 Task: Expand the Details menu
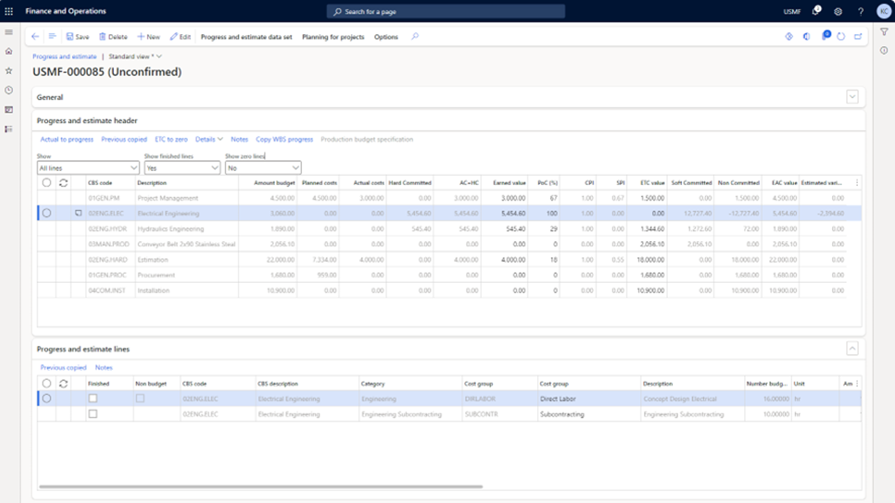point(209,140)
